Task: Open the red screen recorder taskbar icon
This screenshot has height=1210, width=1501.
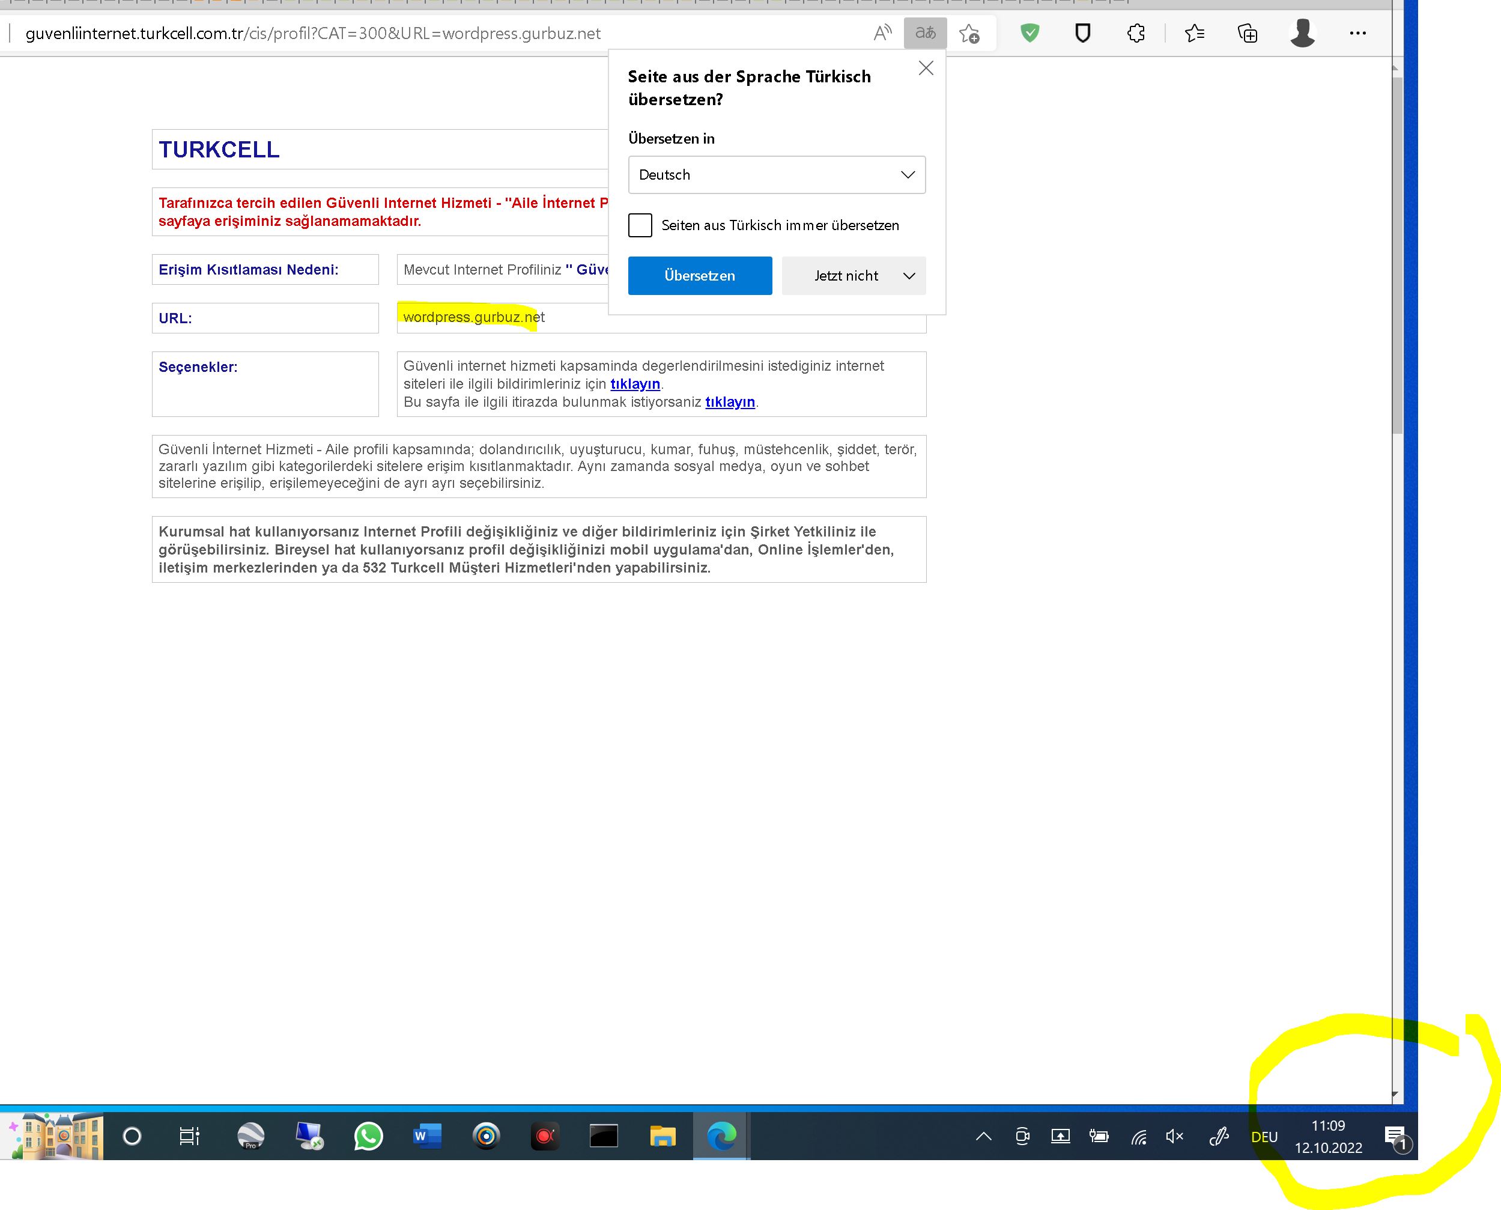Action: click(x=545, y=1136)
